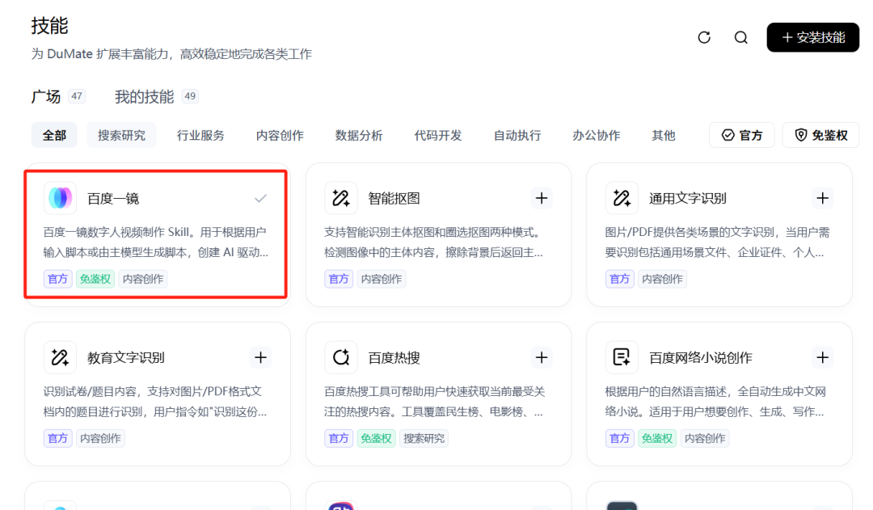The width and height of the screenshot is (873, 510).
Task: Click the 百度网络小说创作 skill icon
Action: pyautogui.click(x=622, y=357)
